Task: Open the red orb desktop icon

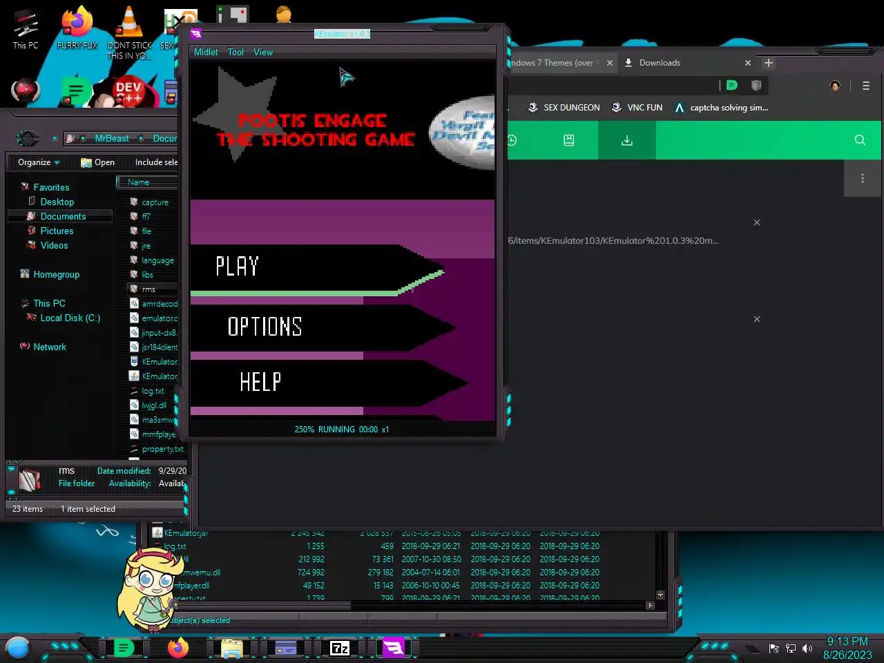Action: click(26, 90)
